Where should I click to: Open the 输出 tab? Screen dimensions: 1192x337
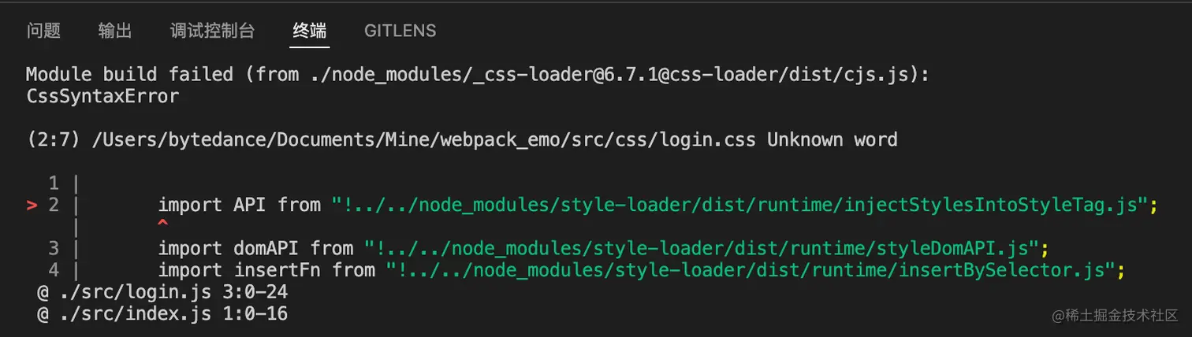tap(115, 31)
